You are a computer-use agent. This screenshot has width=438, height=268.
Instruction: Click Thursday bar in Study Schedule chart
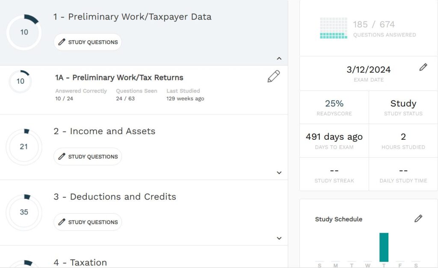point(384,247)
